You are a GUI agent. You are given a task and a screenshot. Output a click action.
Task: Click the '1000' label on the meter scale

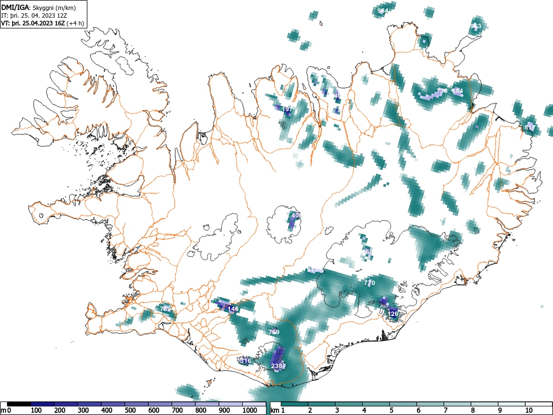250,411
